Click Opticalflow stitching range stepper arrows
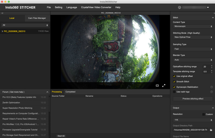The height and width of the screenshot is (138, 215). pos(212,67)
